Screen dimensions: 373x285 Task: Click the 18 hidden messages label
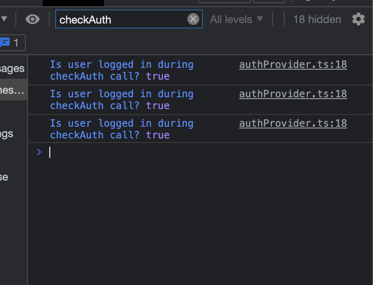[317, 19]
